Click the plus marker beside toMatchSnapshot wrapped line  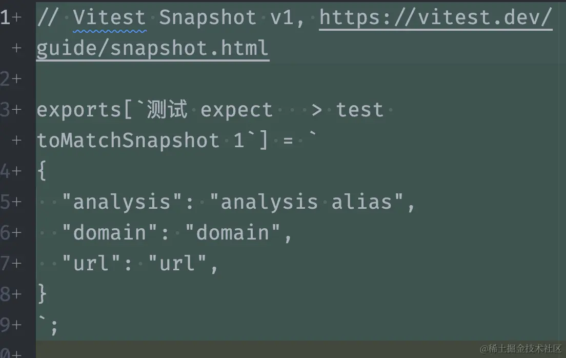16,140
